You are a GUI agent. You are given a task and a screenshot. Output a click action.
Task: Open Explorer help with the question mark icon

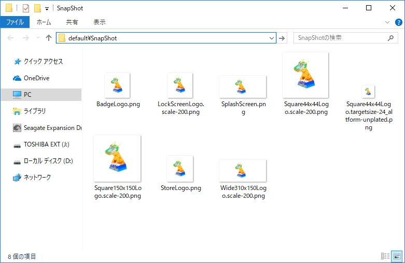[398, 22]
